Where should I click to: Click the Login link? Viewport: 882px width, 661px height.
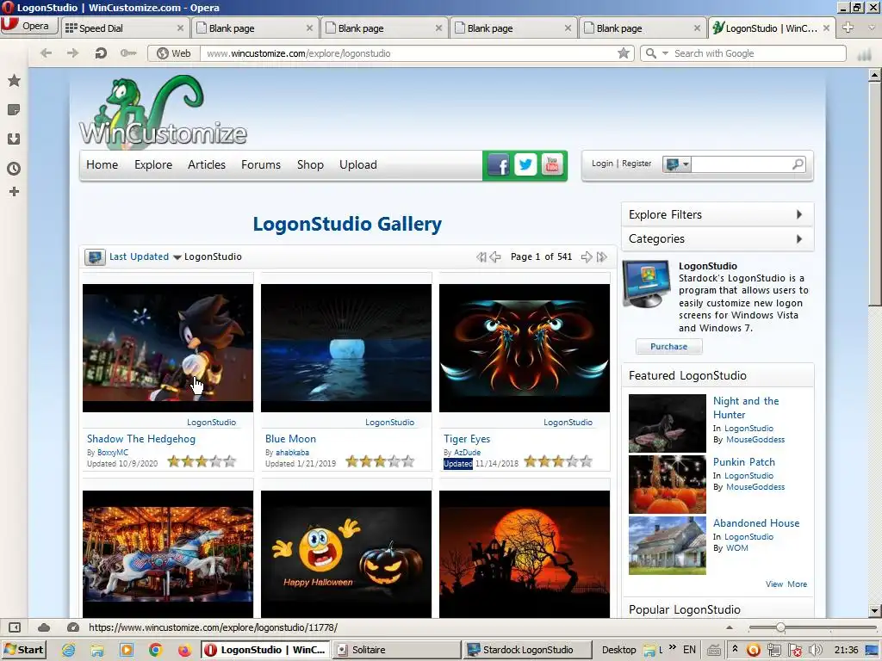(602, 163)
